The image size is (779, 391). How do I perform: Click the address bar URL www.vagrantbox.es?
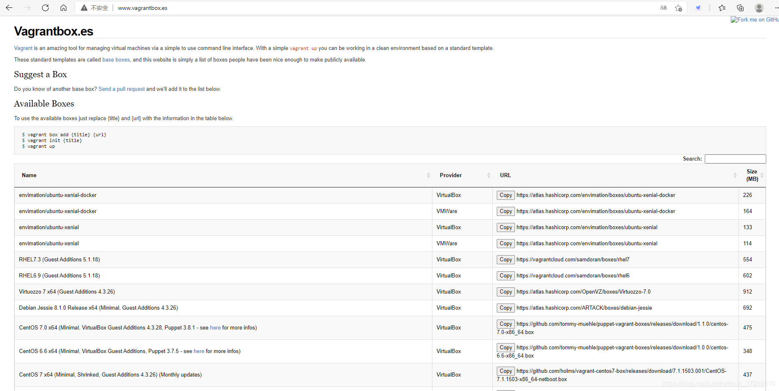click(142, 8)
